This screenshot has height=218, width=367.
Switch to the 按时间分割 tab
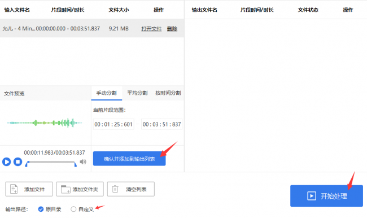168,93
